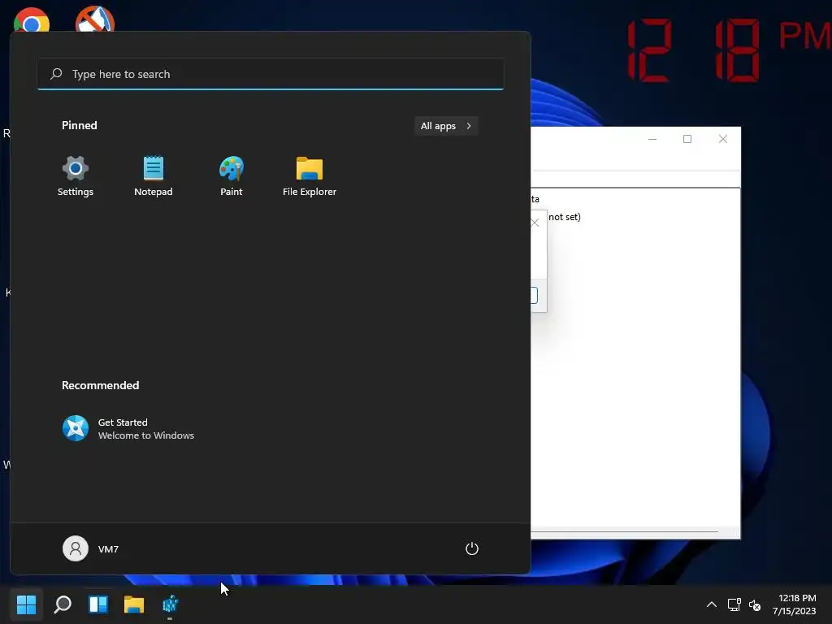Close the small dialog in the background window
Image resolution: width=832 pixels, height=624 pixels.
point(535,223)
